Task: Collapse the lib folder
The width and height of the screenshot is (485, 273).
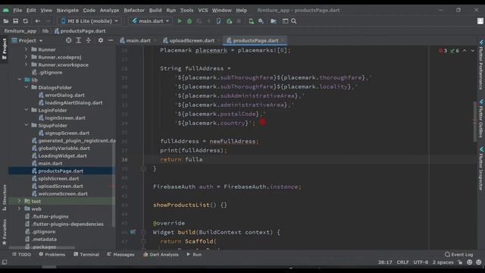Action: tap(20, 80)
